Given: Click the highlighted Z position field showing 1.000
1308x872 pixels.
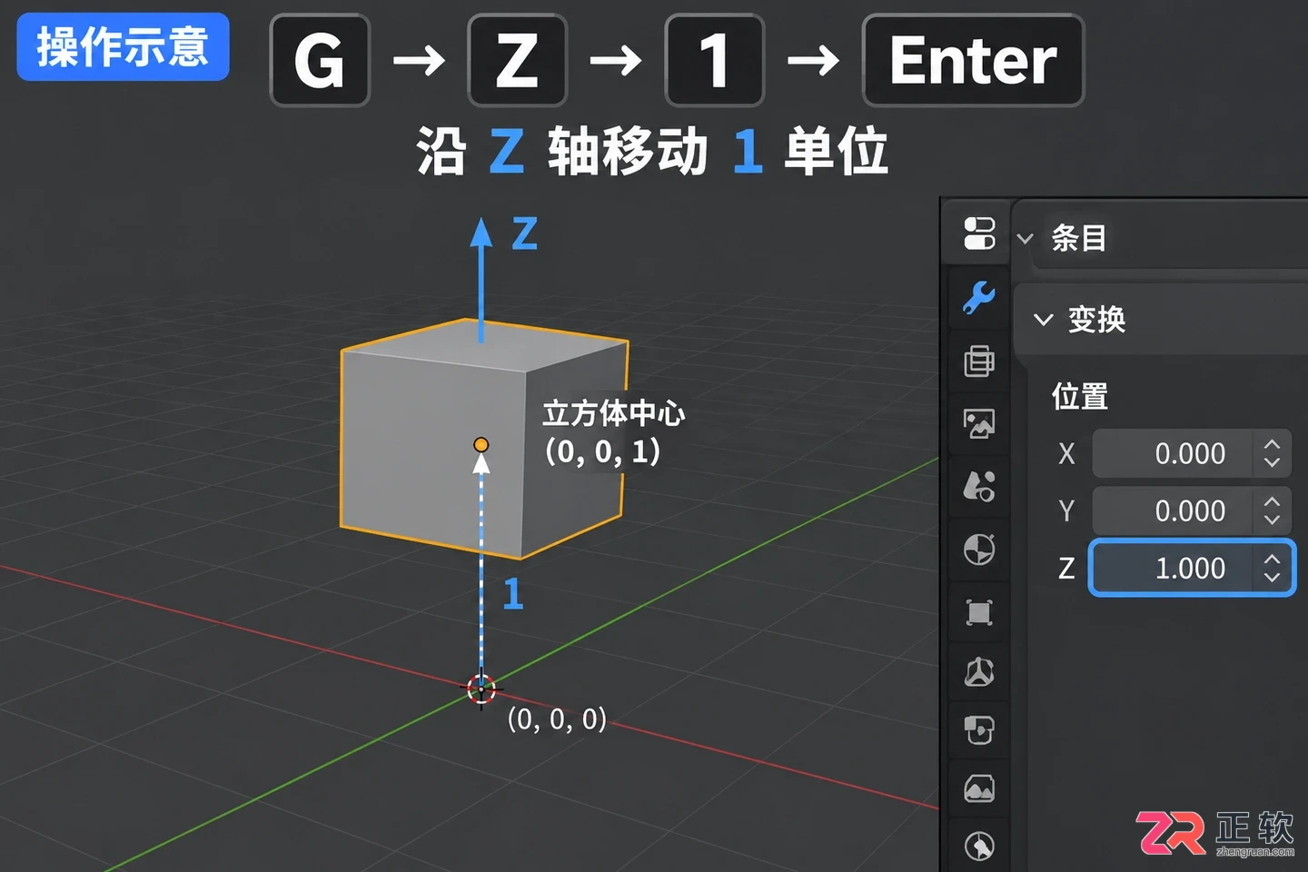Looking at the screenshot, I should [x=1192, y=568].
